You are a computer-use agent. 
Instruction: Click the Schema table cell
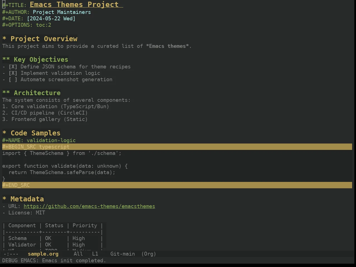[18, 238]
